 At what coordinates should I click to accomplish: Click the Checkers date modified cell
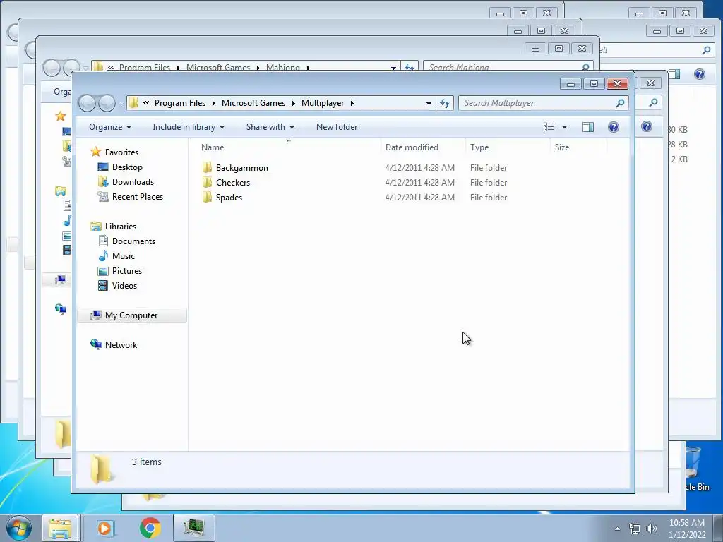tap(419, 183)
